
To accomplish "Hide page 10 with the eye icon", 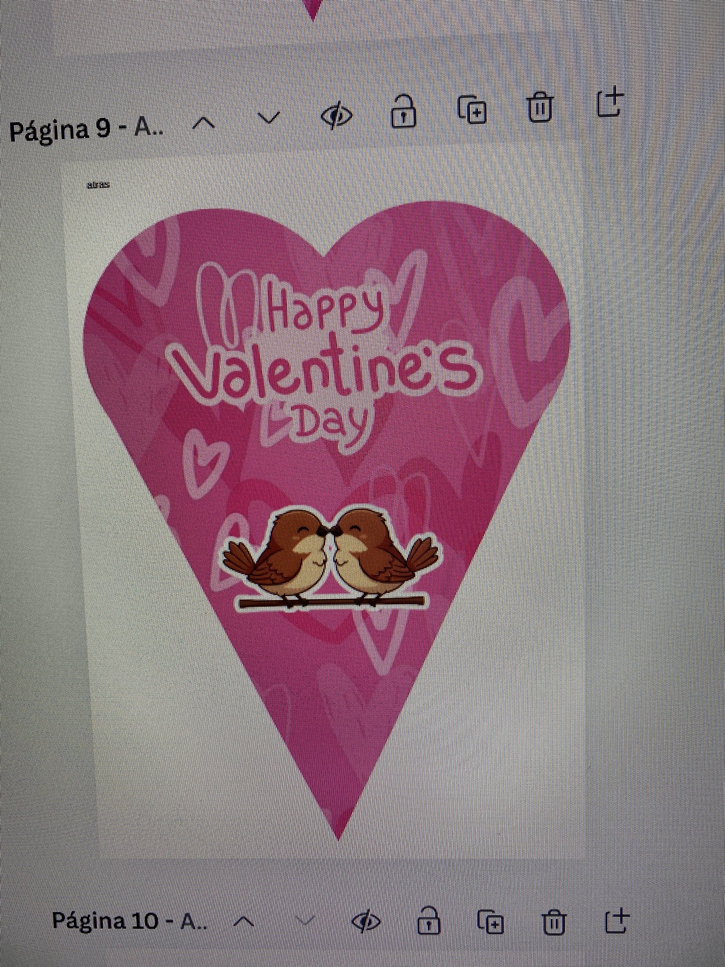I will coord(366,921).
